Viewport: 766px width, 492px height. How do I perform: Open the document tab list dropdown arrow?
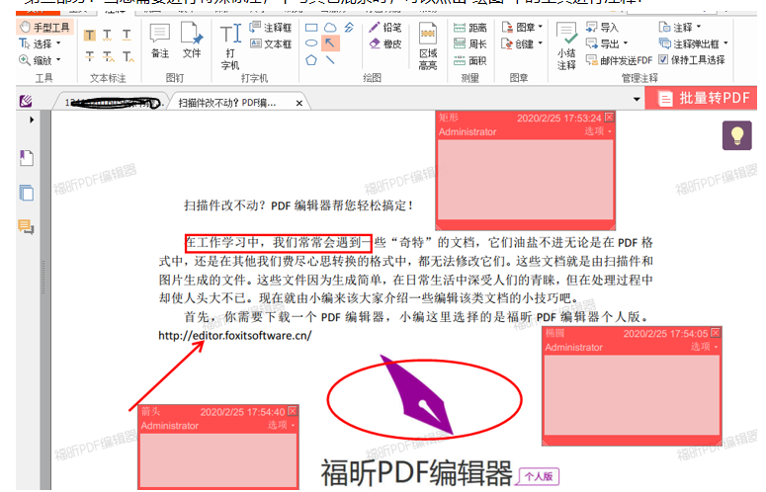637,100
